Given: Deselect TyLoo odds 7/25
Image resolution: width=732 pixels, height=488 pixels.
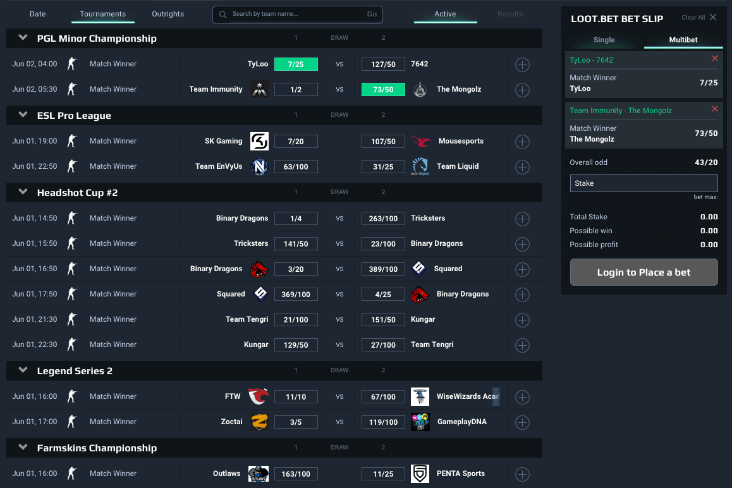Looking at the screenshot, I should 296,64.
